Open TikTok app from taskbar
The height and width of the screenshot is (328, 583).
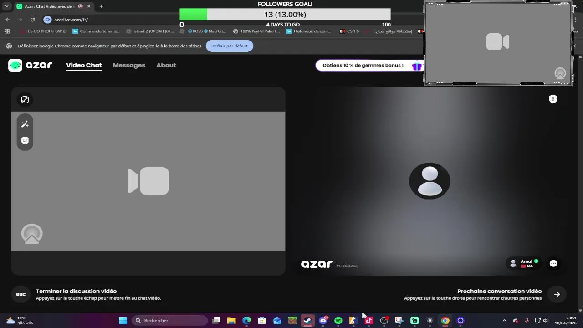point(369,321)
